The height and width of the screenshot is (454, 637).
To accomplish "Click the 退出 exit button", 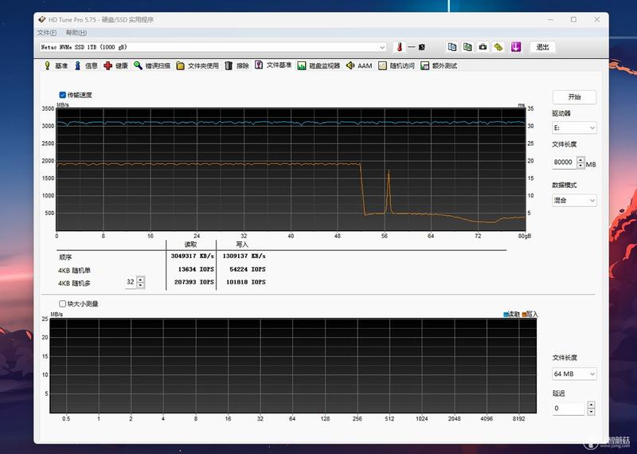I will click(543, 47).
